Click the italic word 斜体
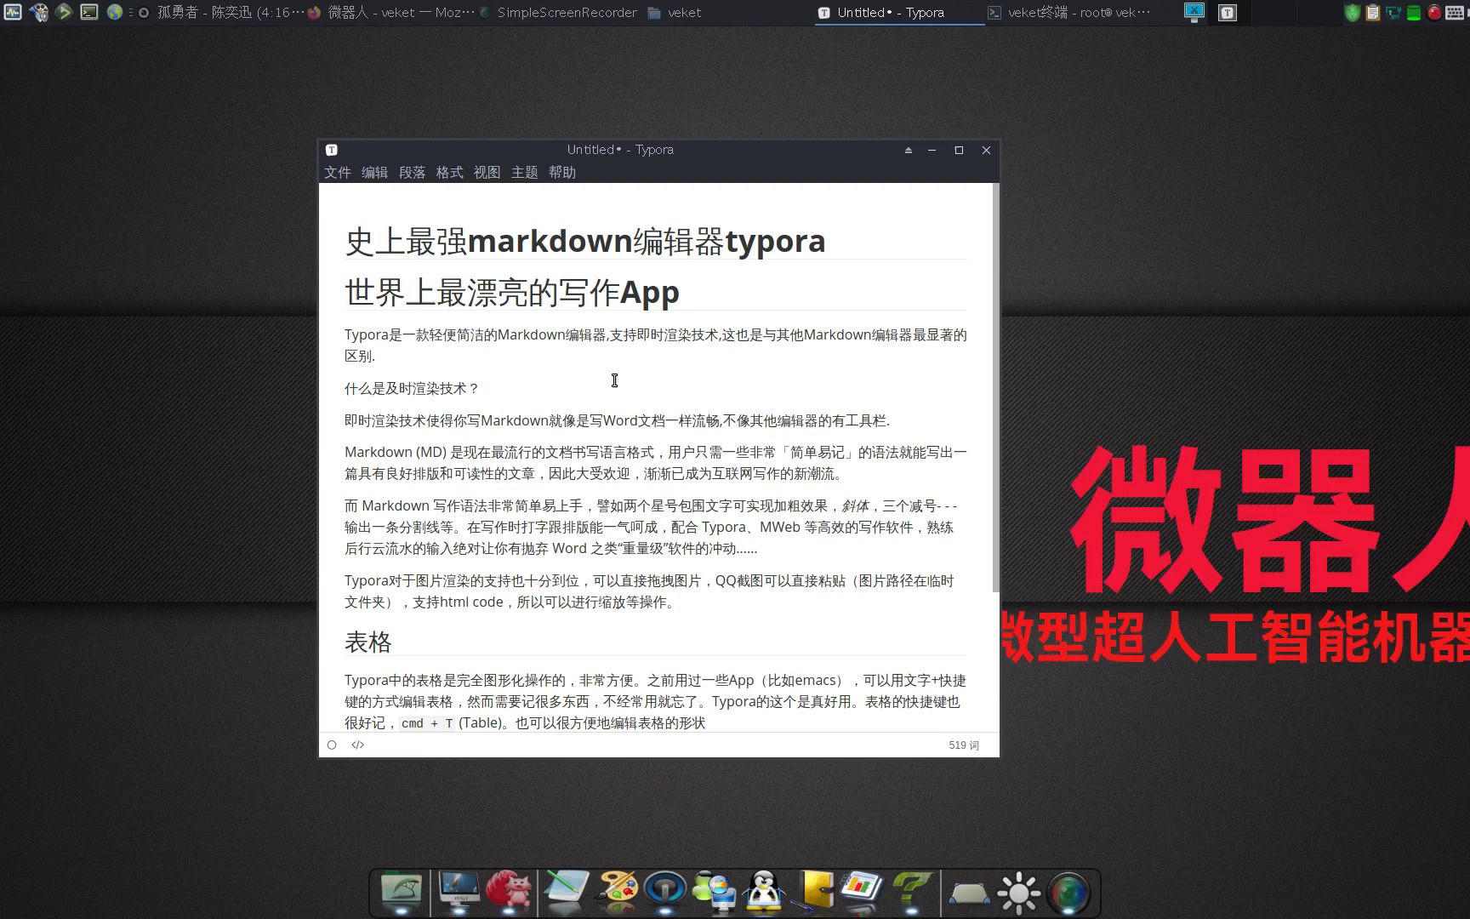The width and height of the screenshot is (1470, 919). 855,505
